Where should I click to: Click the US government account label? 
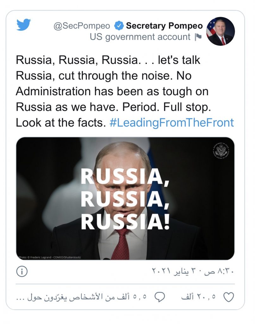[140, 37]
